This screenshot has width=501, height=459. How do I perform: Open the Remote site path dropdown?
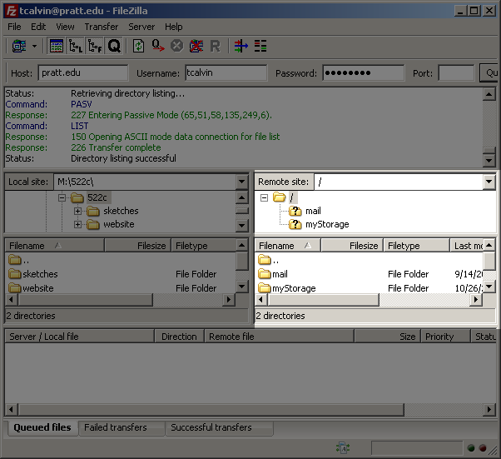(489, 182)
